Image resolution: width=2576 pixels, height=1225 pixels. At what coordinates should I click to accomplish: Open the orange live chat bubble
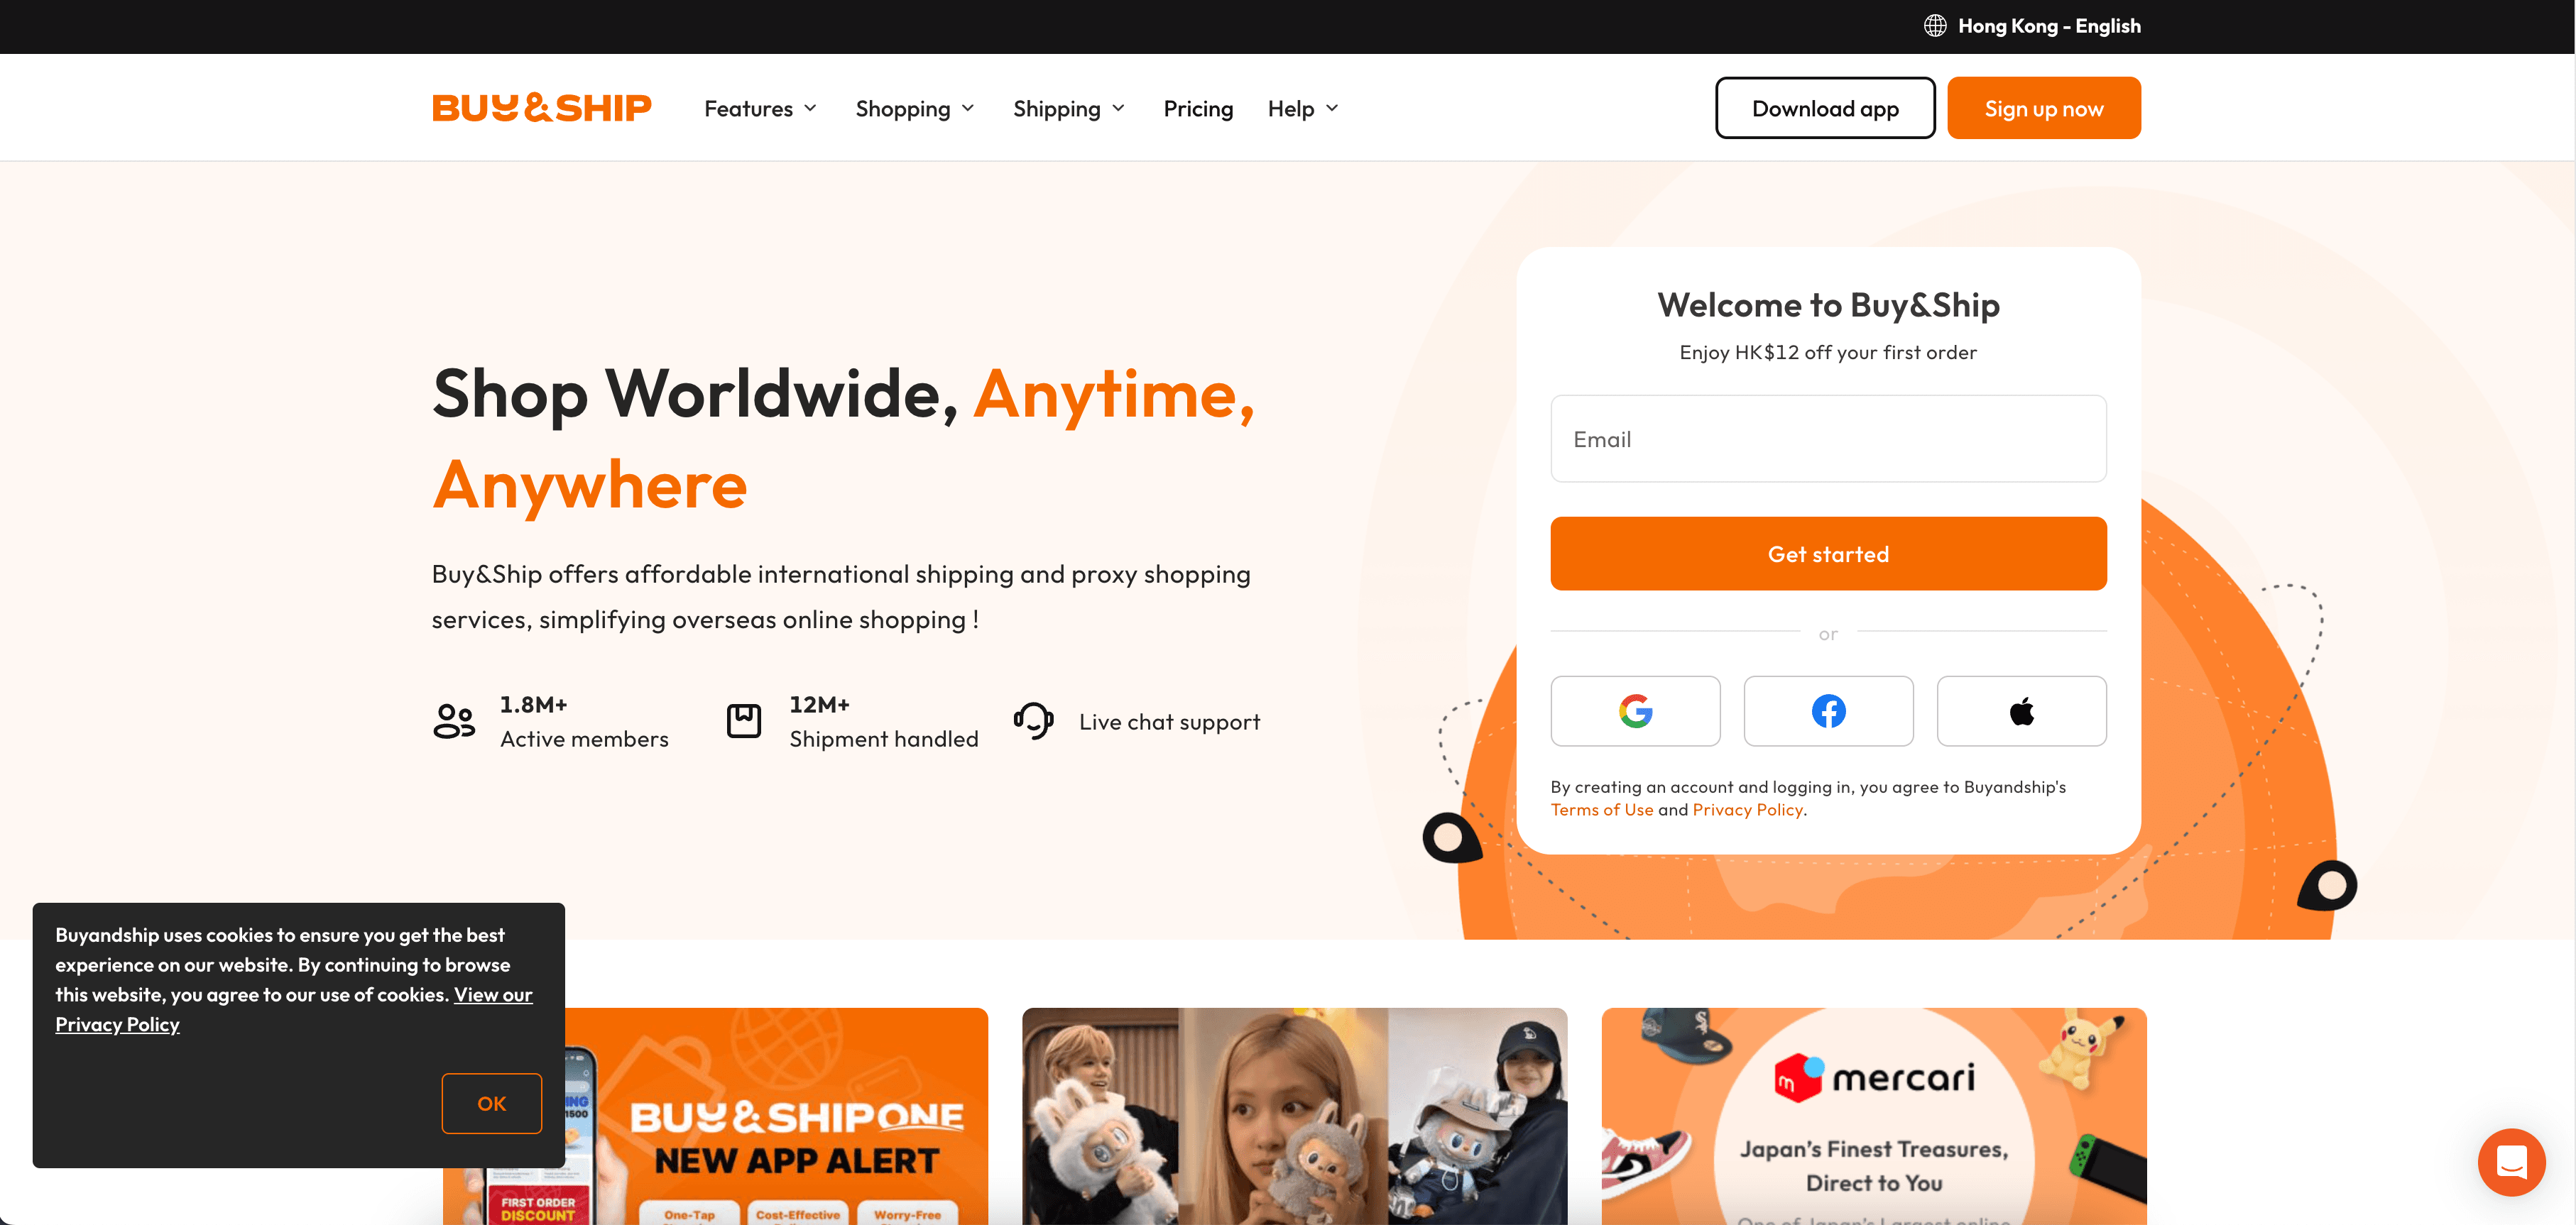[x=2511, y=1161]
